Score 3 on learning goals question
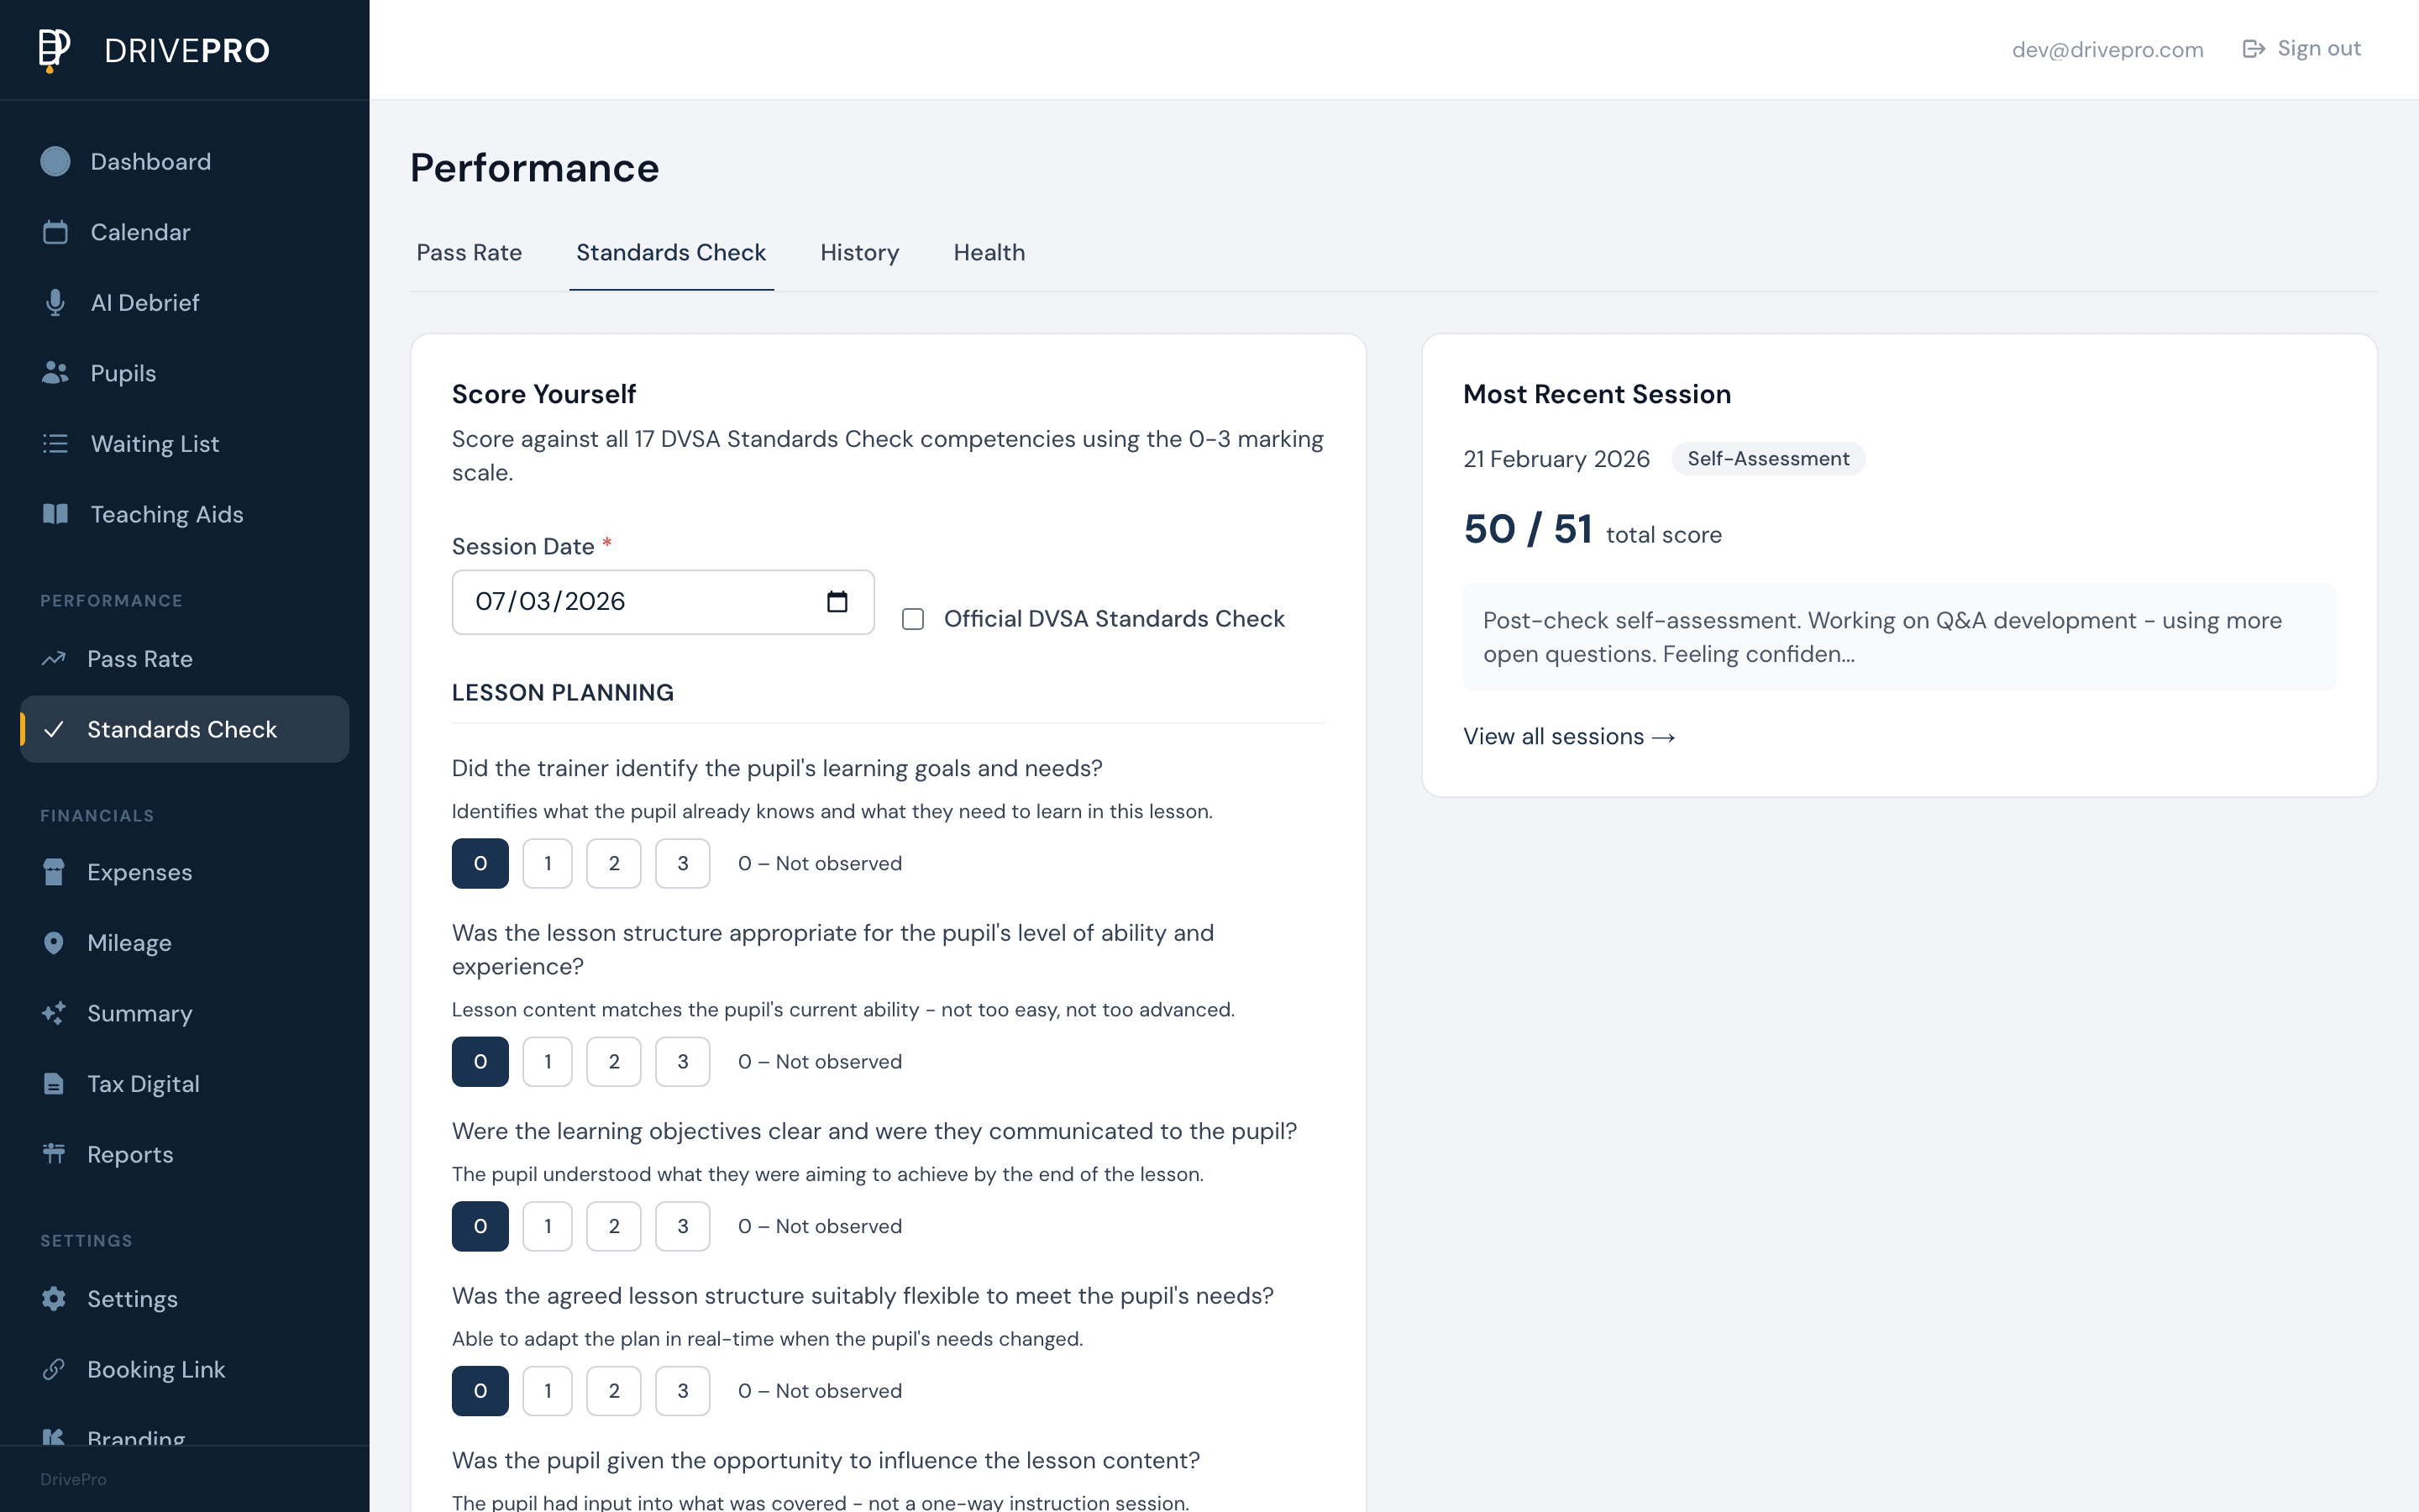Viewport: 2419px width, 1512px height. coord(683,862)
